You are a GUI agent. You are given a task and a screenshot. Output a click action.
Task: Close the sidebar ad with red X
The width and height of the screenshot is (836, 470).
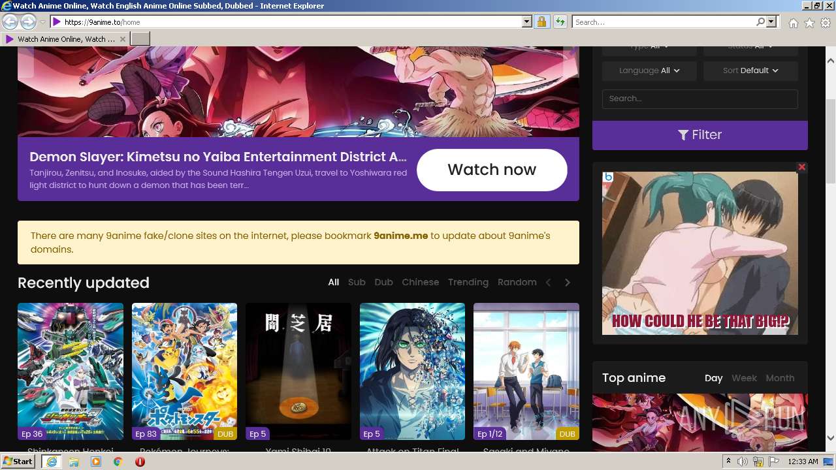pos(802,167)
